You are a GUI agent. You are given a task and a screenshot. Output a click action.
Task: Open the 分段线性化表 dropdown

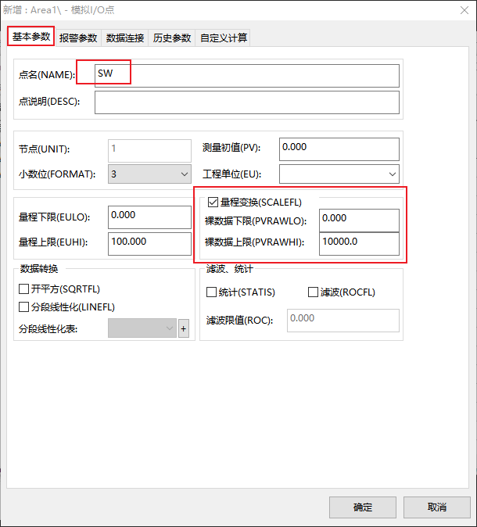click(142, 328)
